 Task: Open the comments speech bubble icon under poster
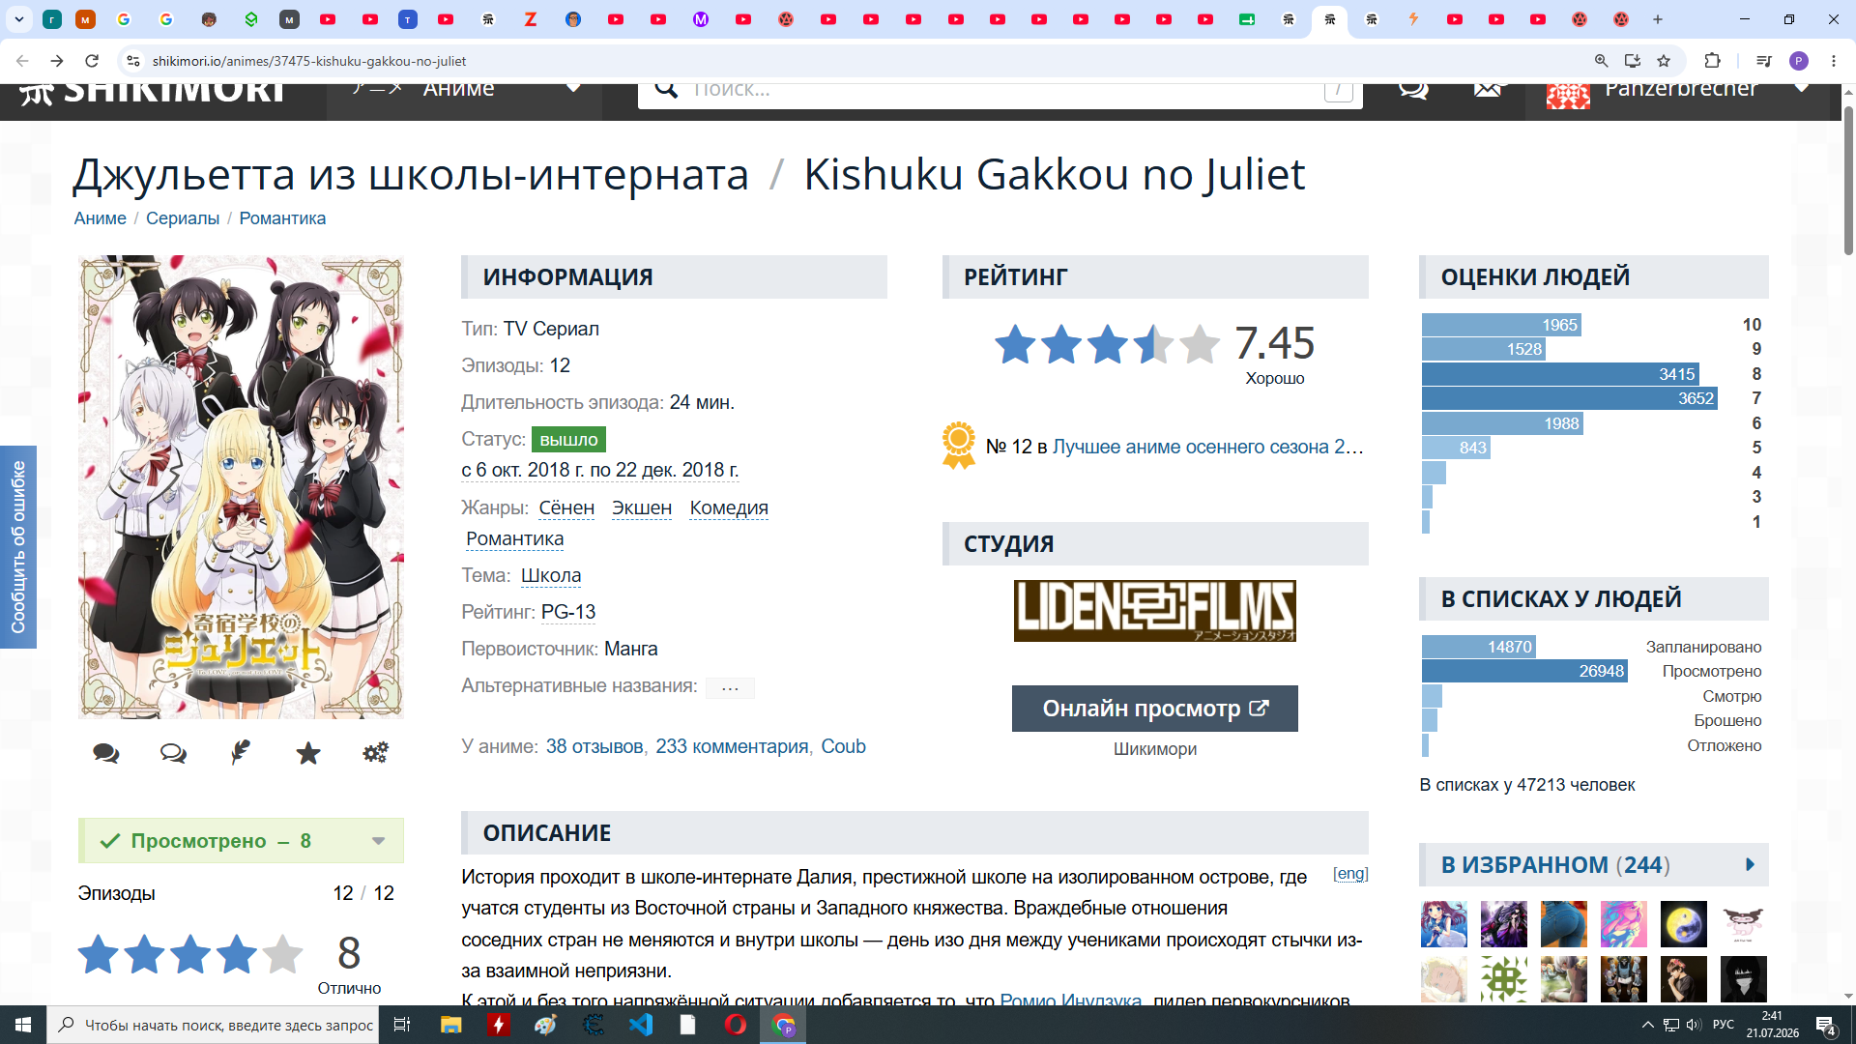pos(106,753)
